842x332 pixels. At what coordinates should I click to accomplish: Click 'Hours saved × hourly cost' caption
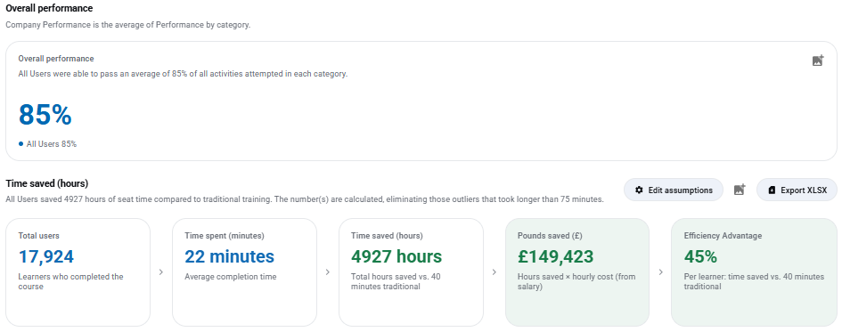tap(576, 281)
